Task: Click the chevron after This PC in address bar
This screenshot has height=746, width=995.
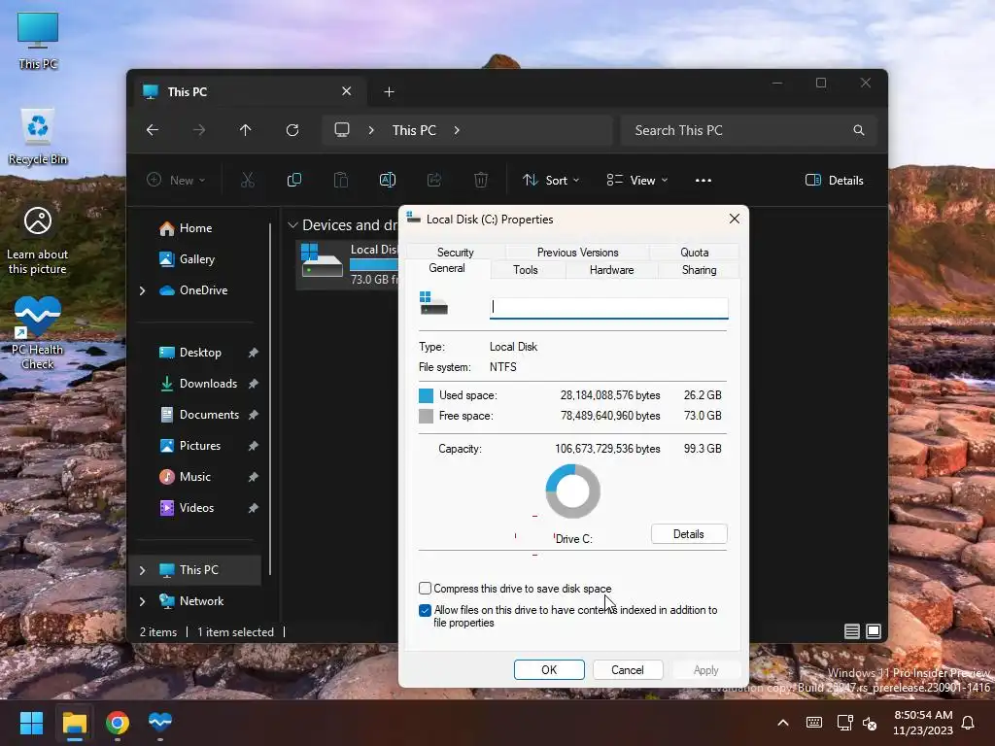Action: coord(457,130)
